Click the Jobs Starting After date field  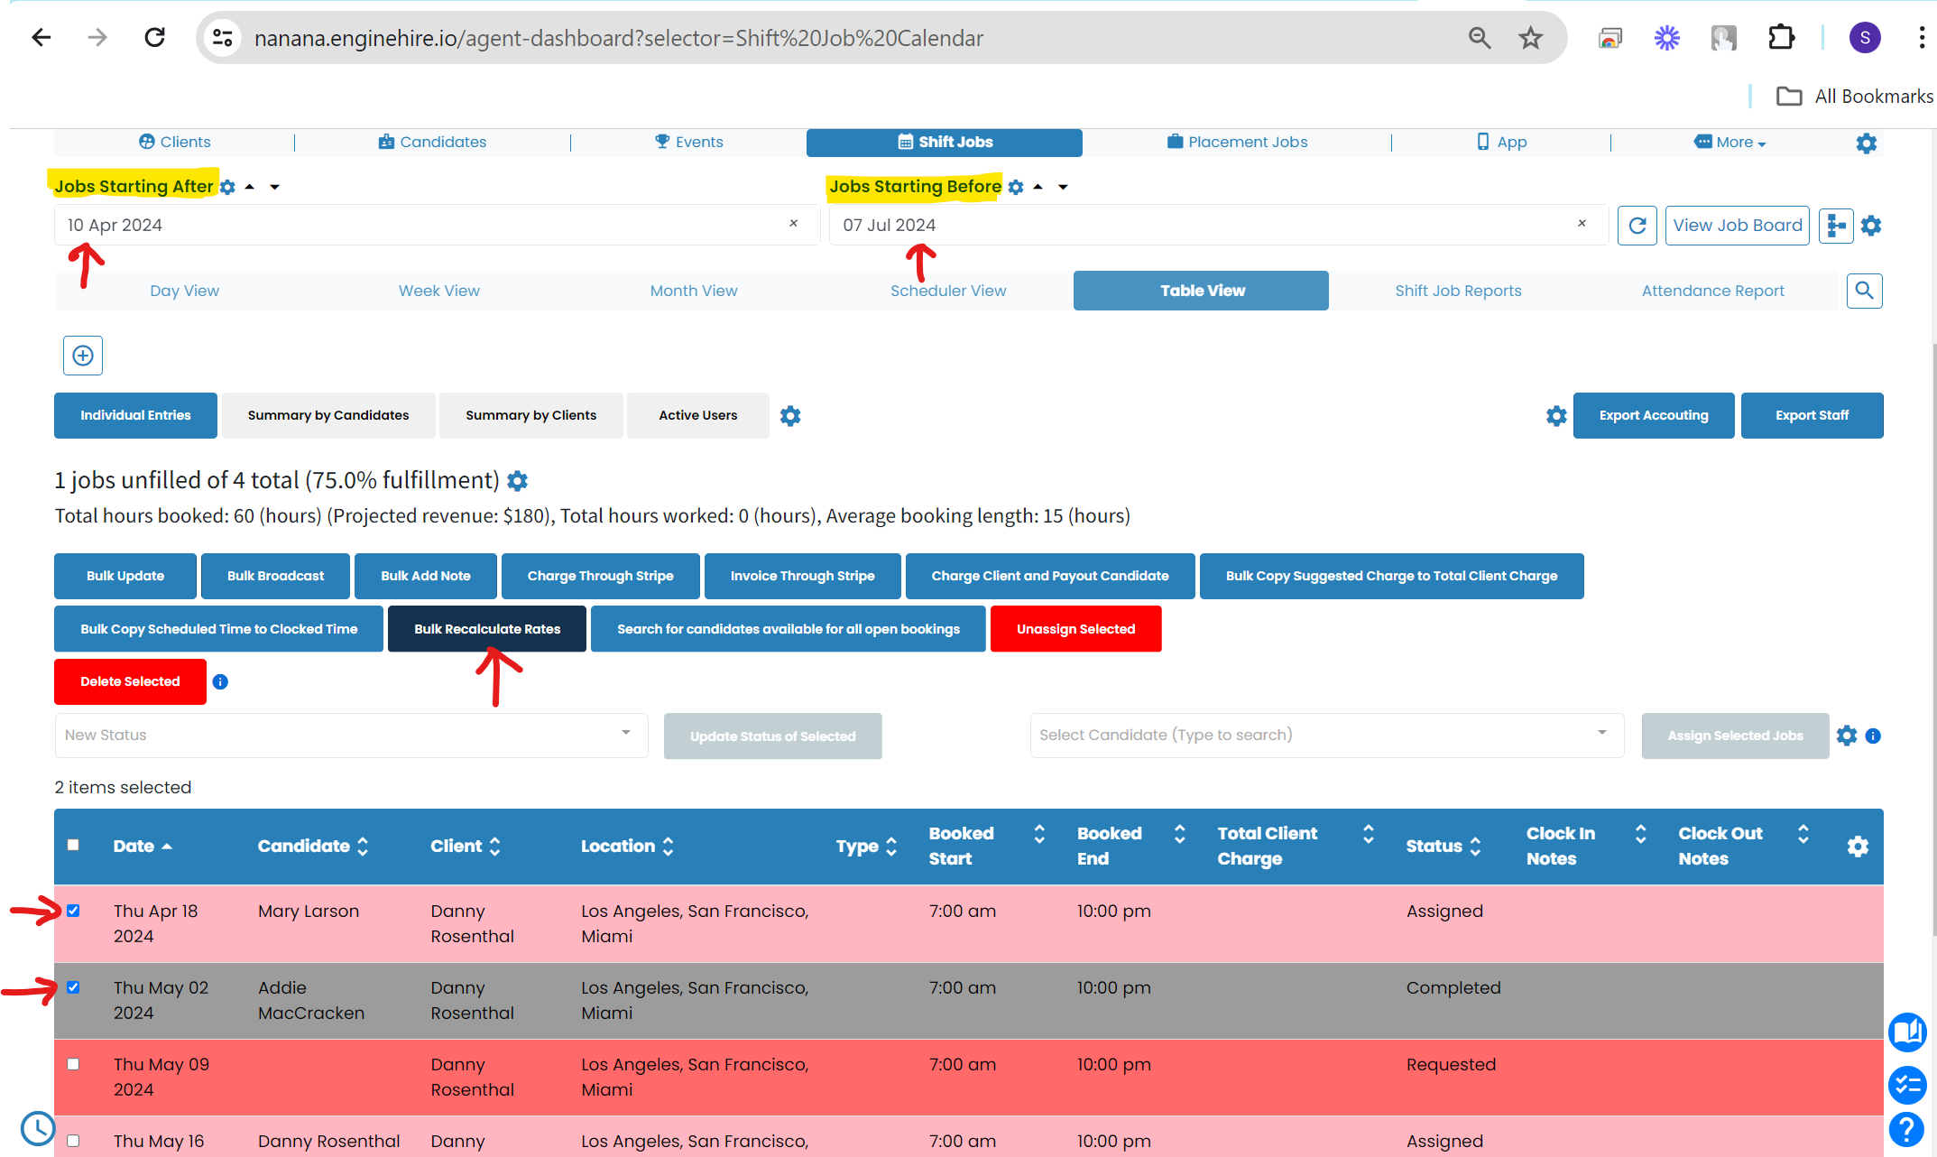(x=424, y=226)
